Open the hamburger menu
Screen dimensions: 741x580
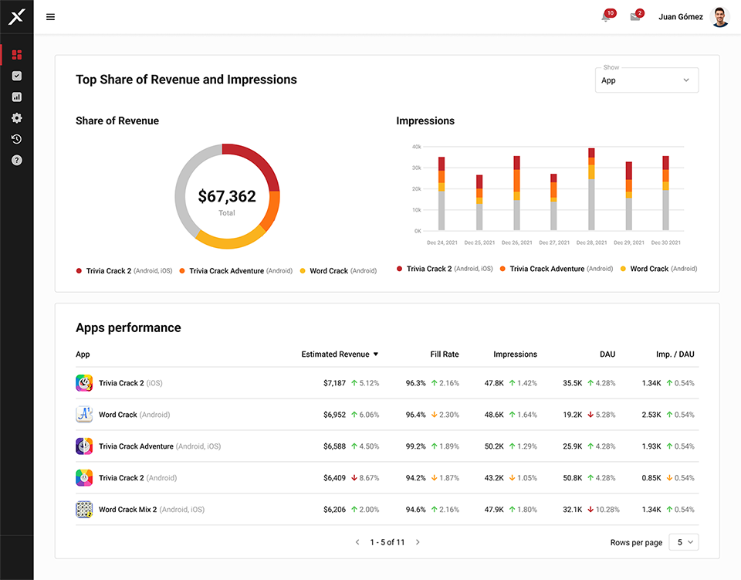click(51, 17)
